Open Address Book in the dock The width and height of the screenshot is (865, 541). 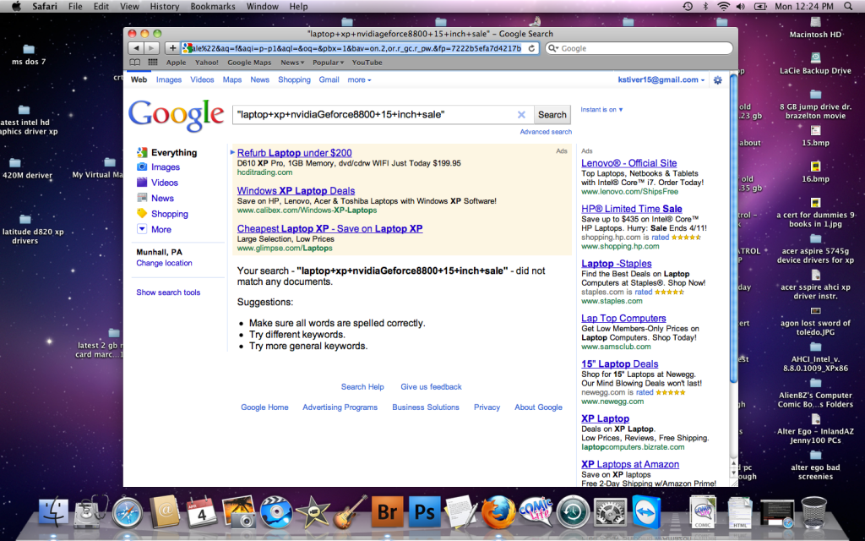[x=165, y=511]
